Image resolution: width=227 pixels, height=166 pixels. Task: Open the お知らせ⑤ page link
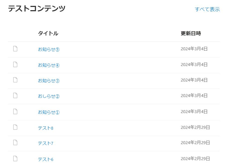49,49
